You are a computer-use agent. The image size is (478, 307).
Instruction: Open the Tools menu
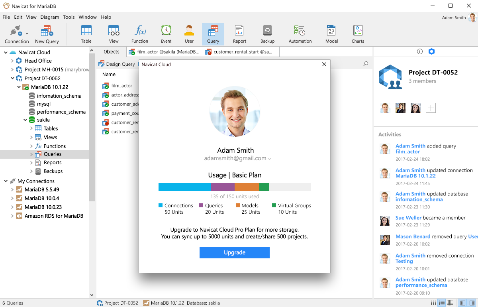click(69, 17)
